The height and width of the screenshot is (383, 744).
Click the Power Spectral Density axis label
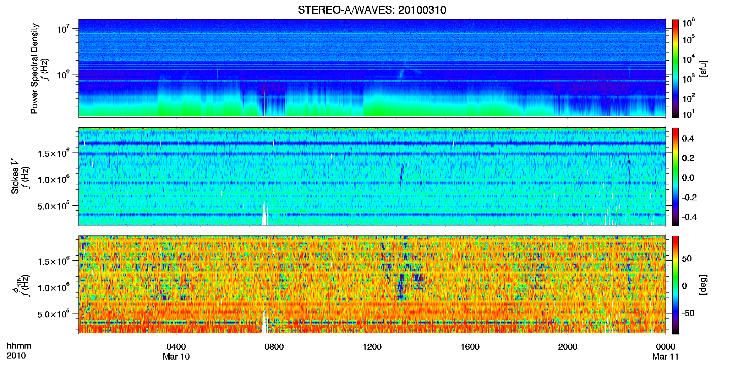(x=34, y=68)
